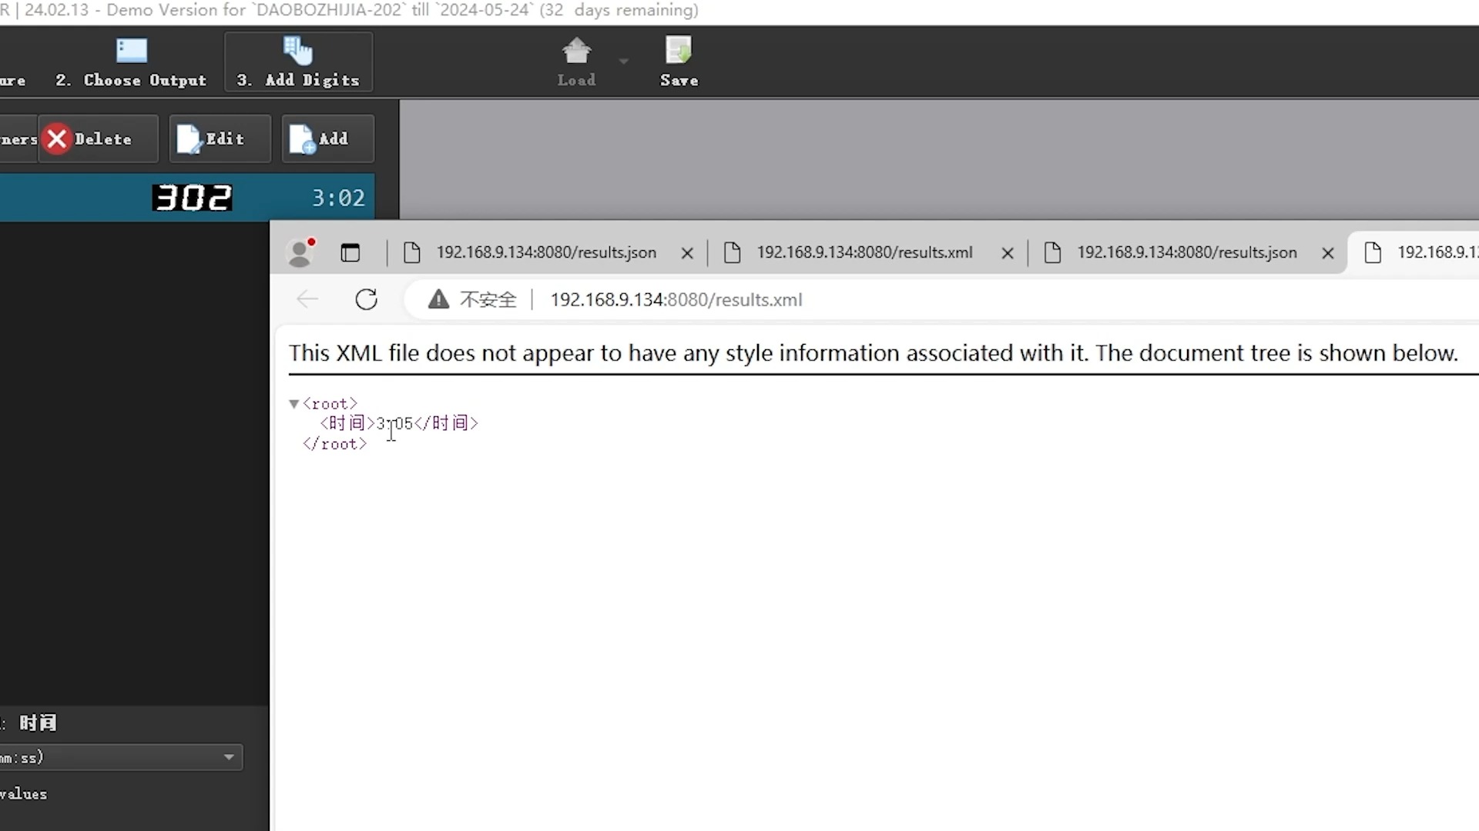Click the 时间 name label
Image resolution: width=1479 pixels, height=831 pixels.
pyautogui.click(x=38, y=723)
